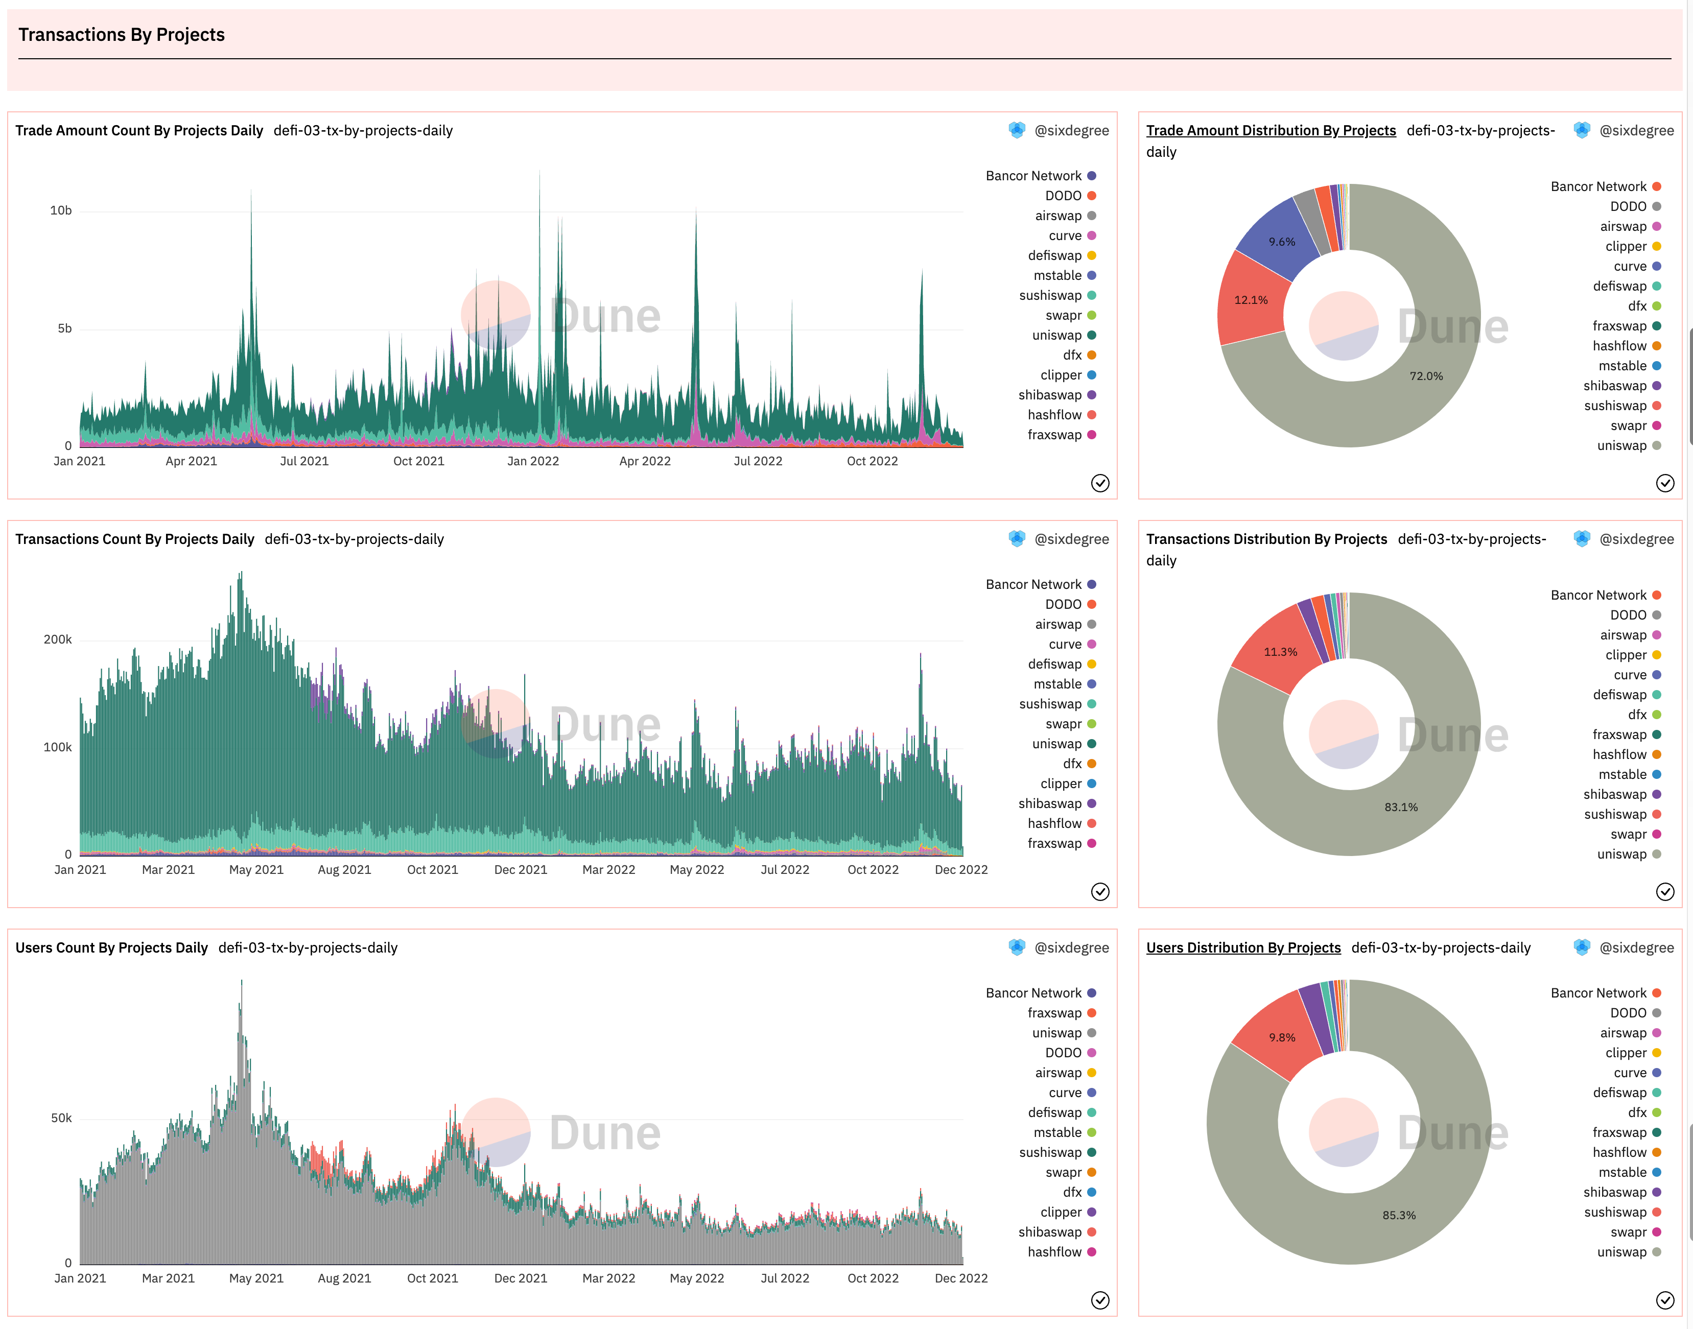
Task: Open @sixdegree profile on Transactions Distribution chart
Action: click(x=1636, y=539)
